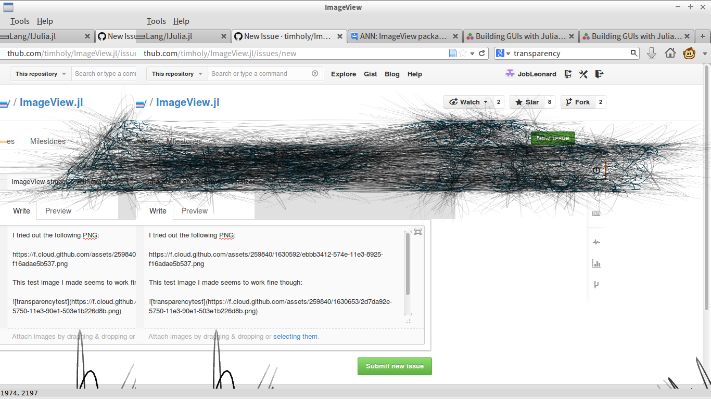Open a new tab with plus button

coord(703,36)
